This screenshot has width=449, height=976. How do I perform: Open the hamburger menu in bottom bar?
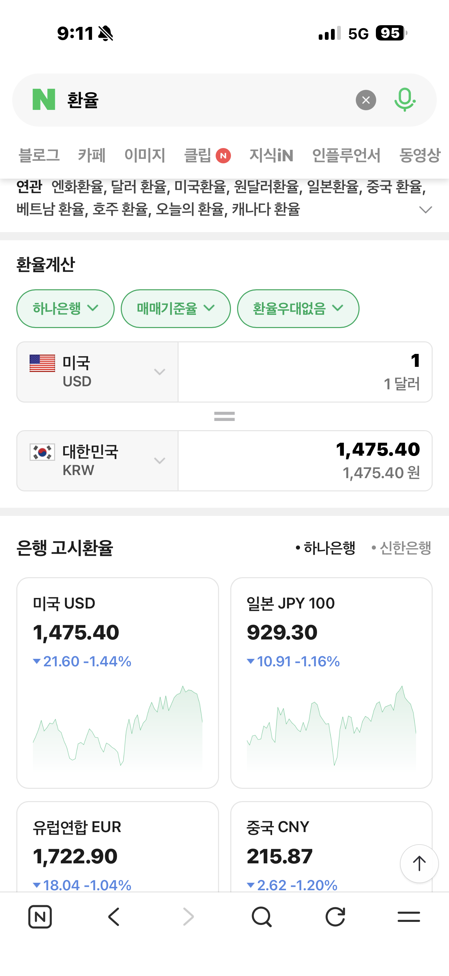(x=409, y=917)
